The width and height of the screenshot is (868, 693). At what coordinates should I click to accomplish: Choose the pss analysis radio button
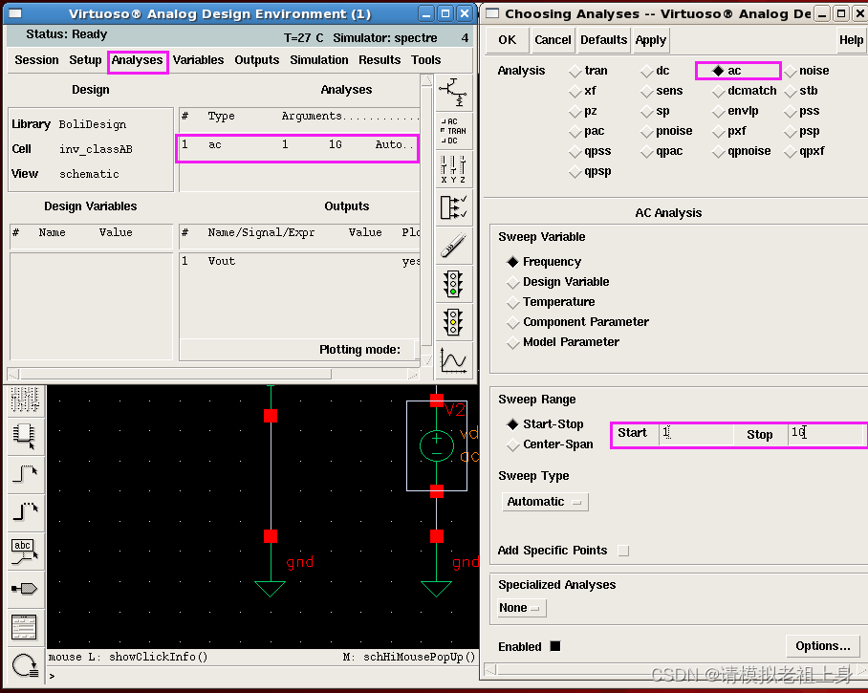pos(791,111)
